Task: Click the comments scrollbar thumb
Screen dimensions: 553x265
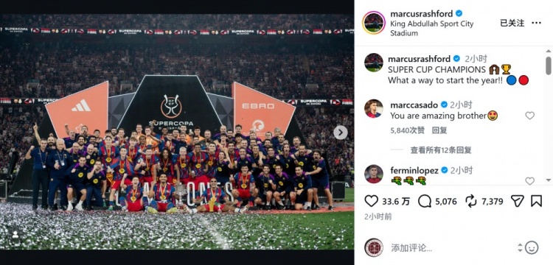Action: [549, 66]
